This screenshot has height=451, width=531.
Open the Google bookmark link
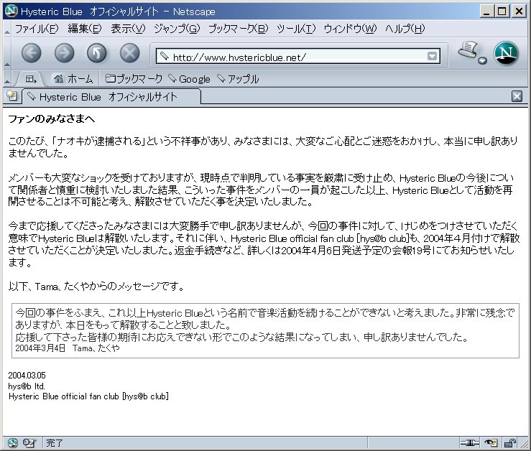(189, 79)
